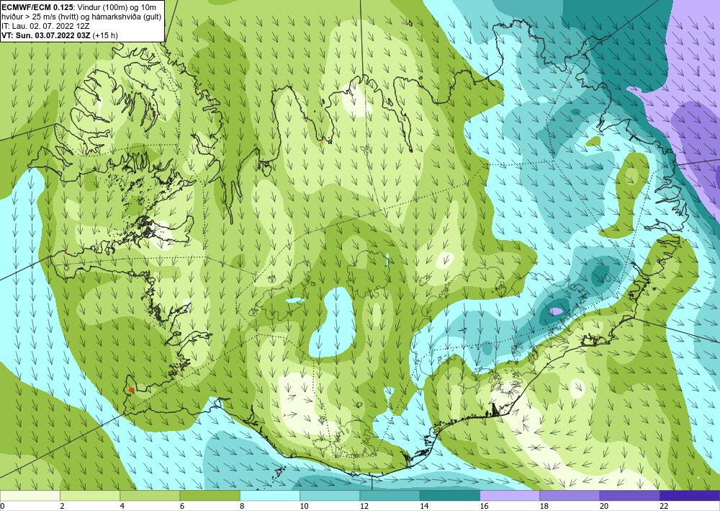Click the legend value label 20
Image resolution: width=720 pixels, height=511 pixels.
[604, 506]
